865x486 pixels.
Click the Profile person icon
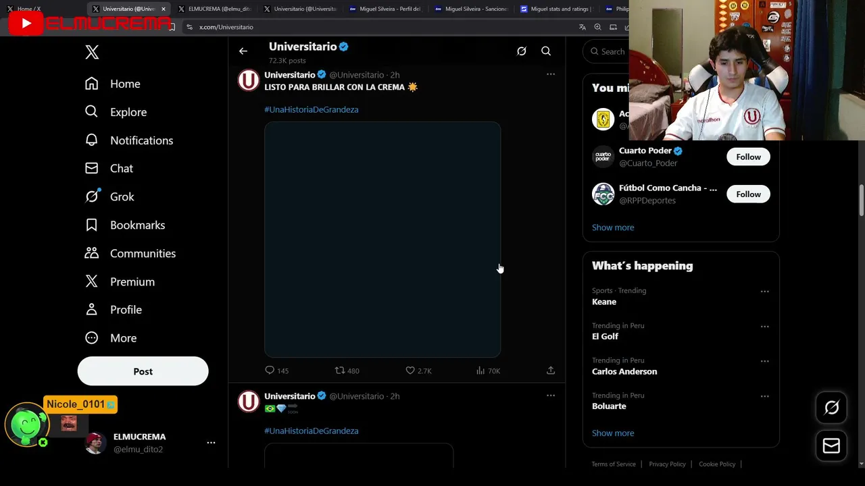92,309
